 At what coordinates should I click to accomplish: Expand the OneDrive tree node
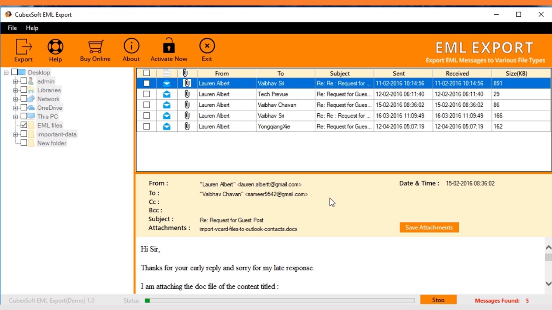tap(16, 108)
